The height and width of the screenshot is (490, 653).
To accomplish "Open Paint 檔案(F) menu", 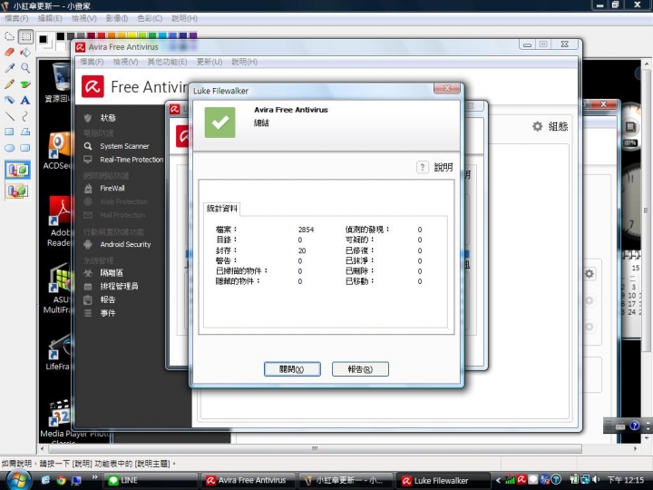I will tap(16, 18).
